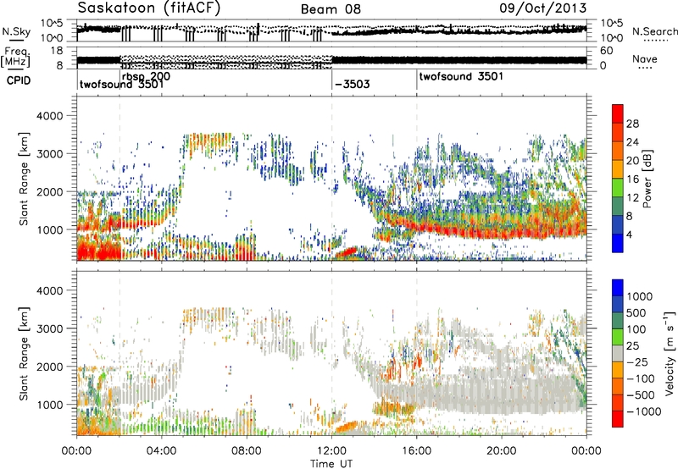The image size is (678, 469).
Task: Click the '60' Nave axis tick
Action: [x=606, y=51]
